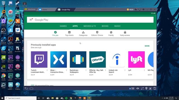This screenshot has width=179, height=100.
Task: Open the MOVIES & TV tab
Action: (89, 26)
